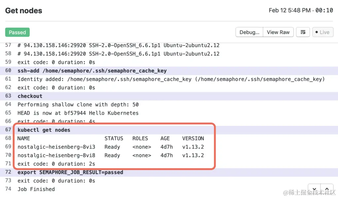338x198 pixels.
Task: Click the 'Feb 12 5:48 PM · 00:10' timestamp
Action: click(301, 10)
